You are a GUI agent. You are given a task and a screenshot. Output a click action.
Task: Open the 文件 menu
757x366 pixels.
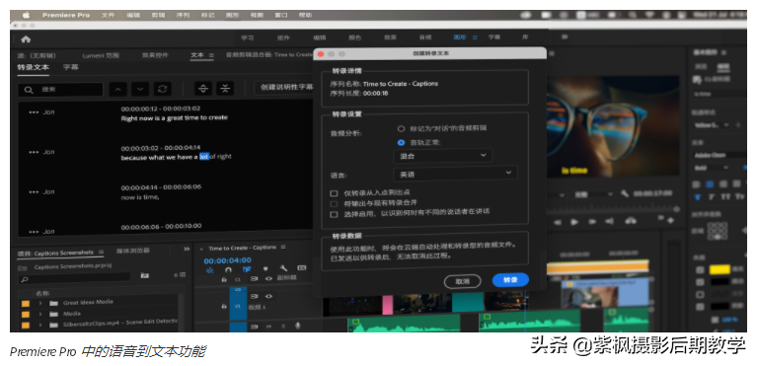click(109, 15)
